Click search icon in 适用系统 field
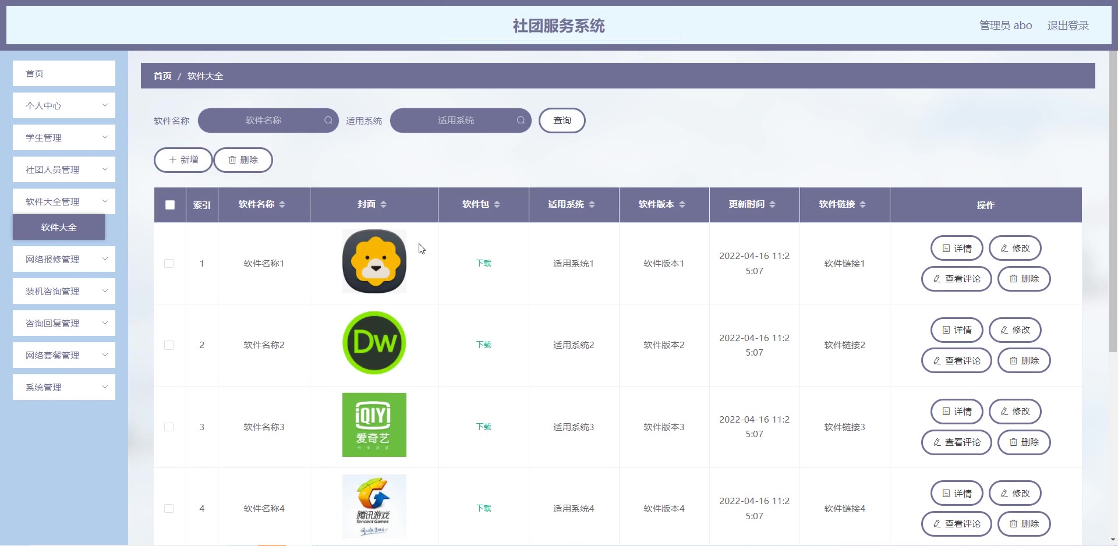Screen dimensions: 1118x546 521,120
